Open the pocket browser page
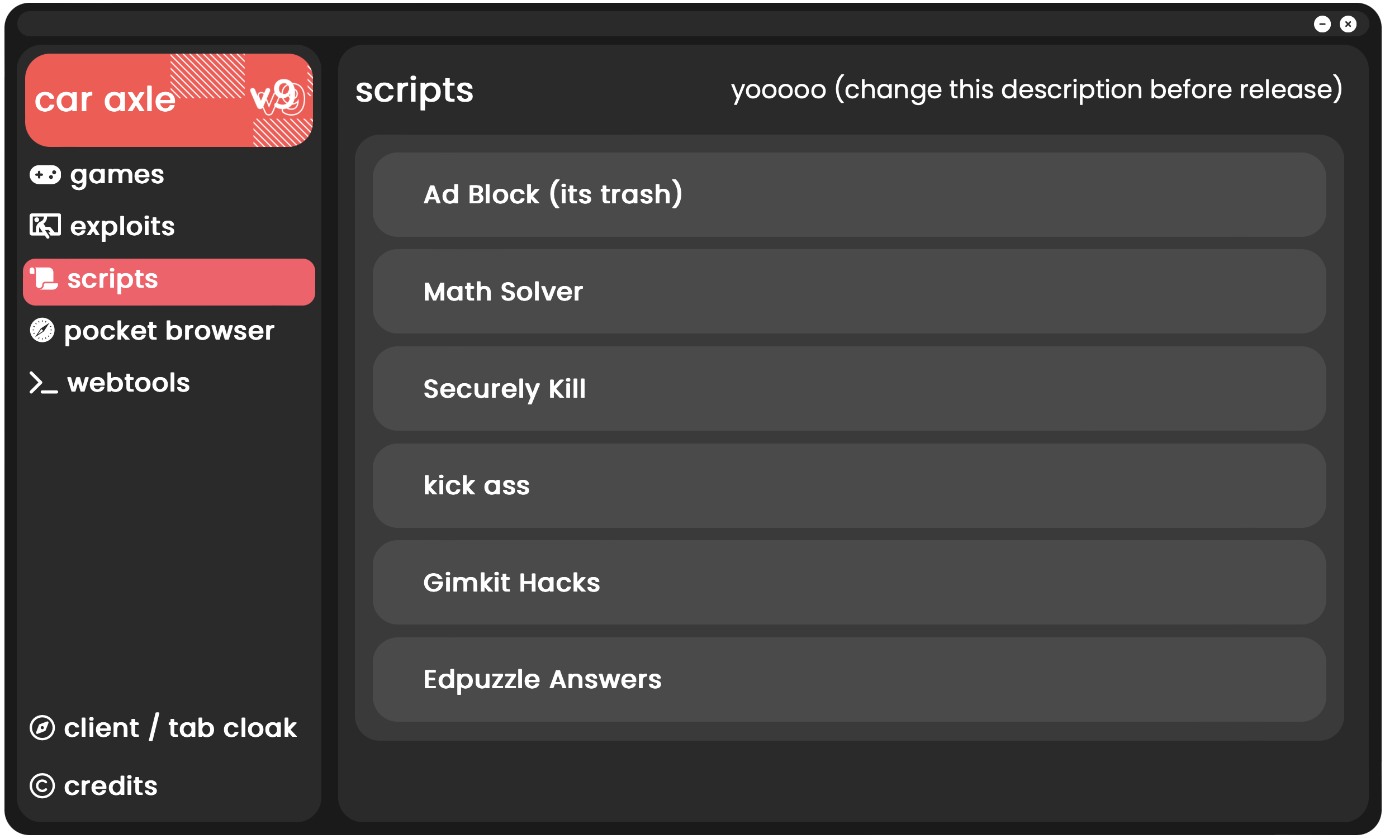This screenshot has width=1385, height=839. click(169, 331)
